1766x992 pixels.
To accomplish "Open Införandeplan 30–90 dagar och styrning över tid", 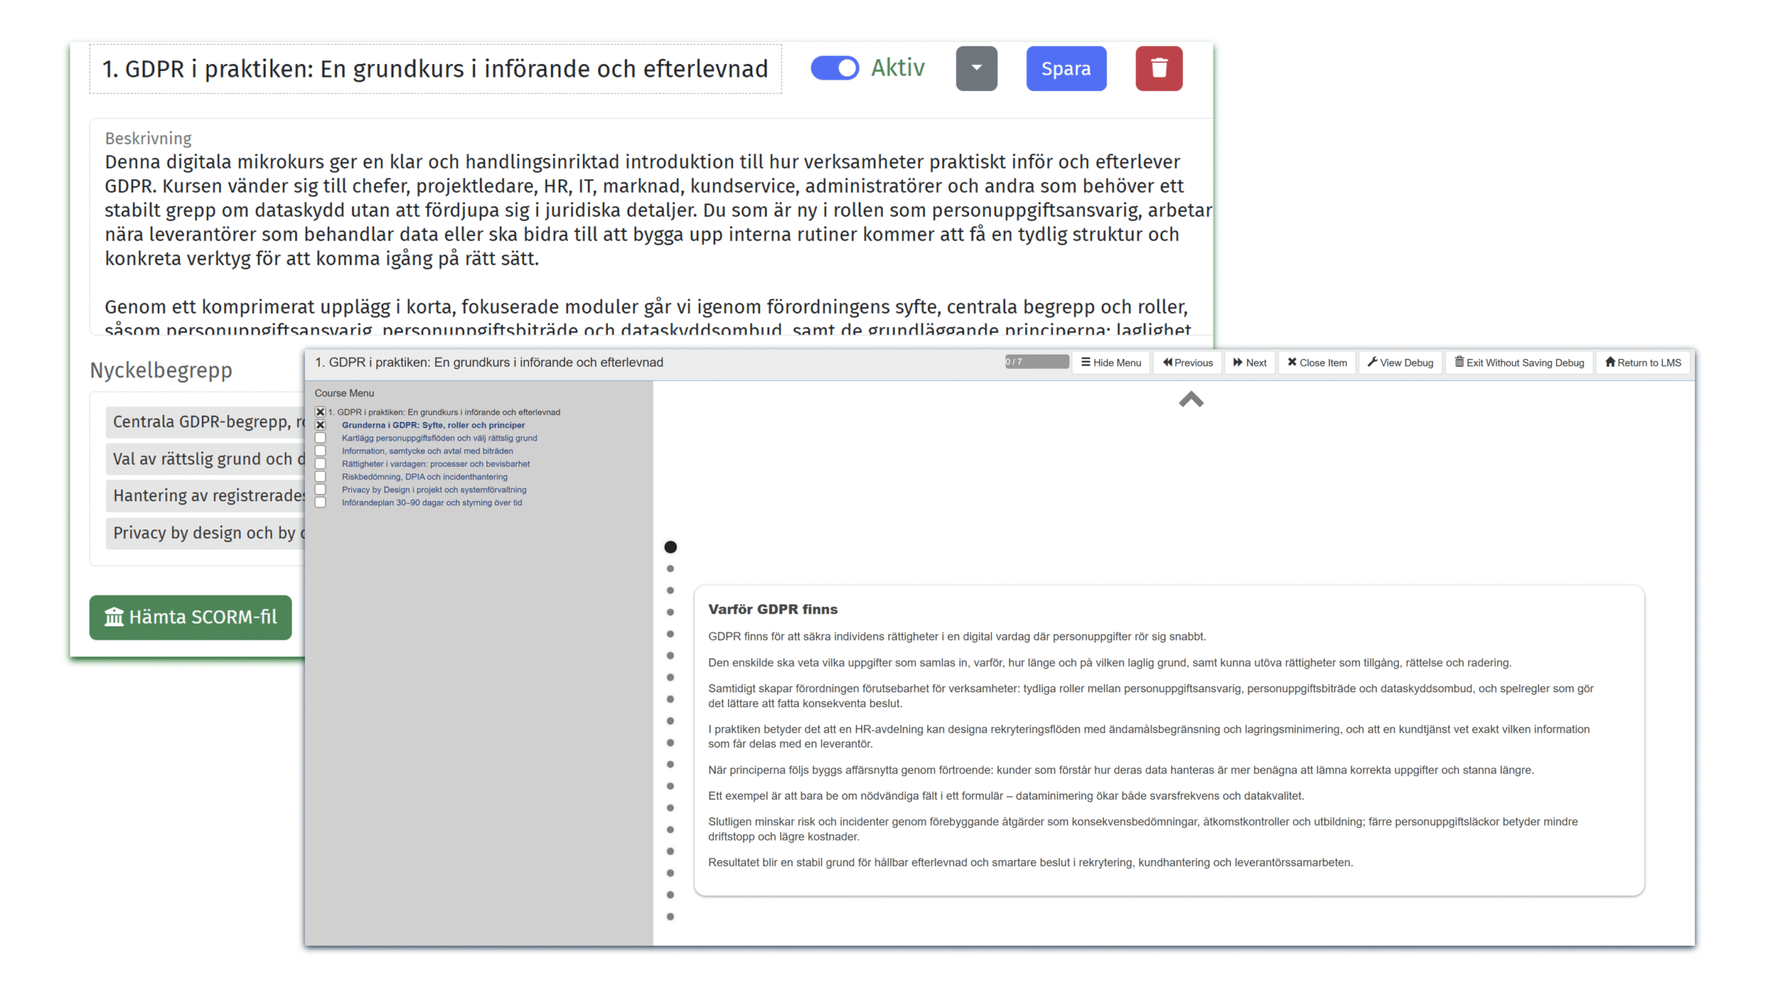I will (x=432, y=503).
